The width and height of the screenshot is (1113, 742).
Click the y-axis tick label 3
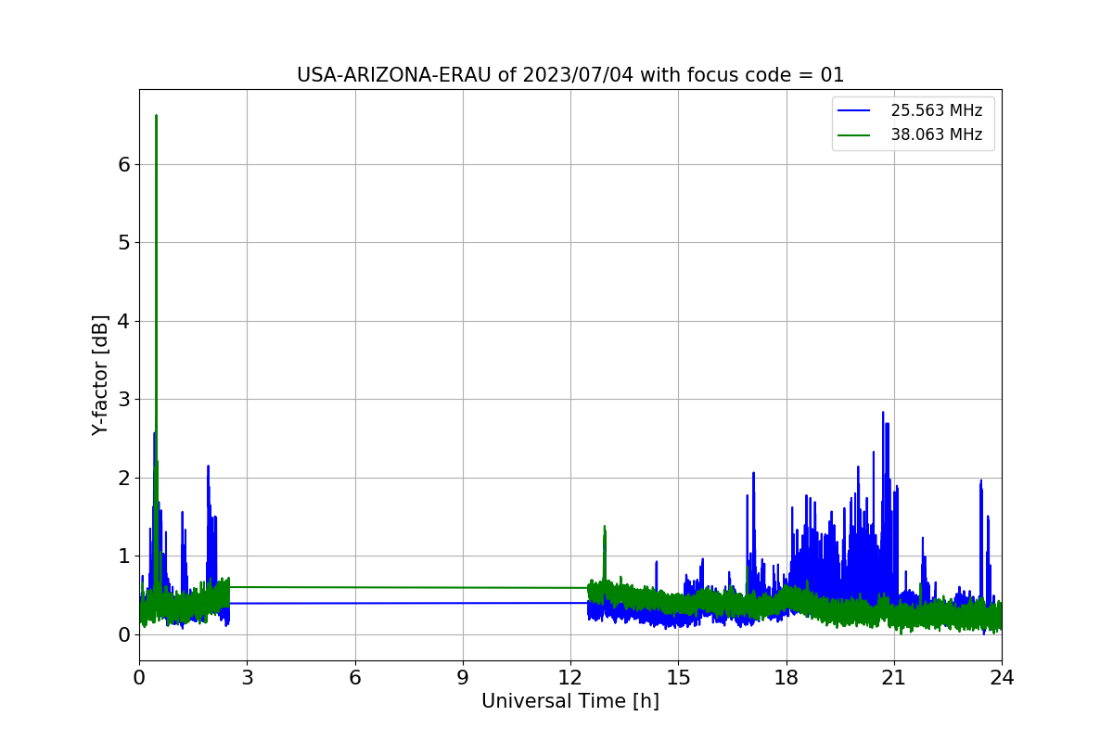pyautogui.click(x=124, y=400)
